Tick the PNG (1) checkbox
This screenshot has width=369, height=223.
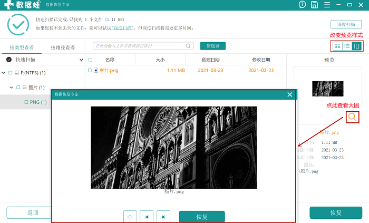pyautogui.click(x=26, y=102)
